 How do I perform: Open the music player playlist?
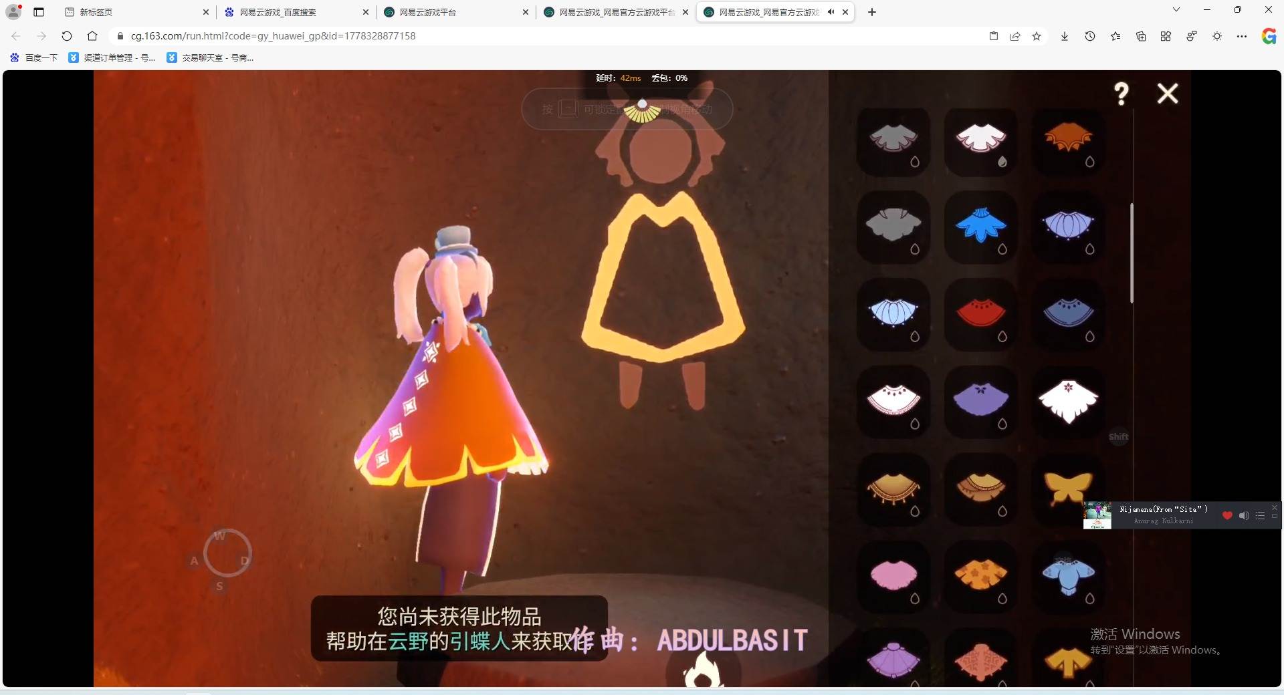[1260, 515]
